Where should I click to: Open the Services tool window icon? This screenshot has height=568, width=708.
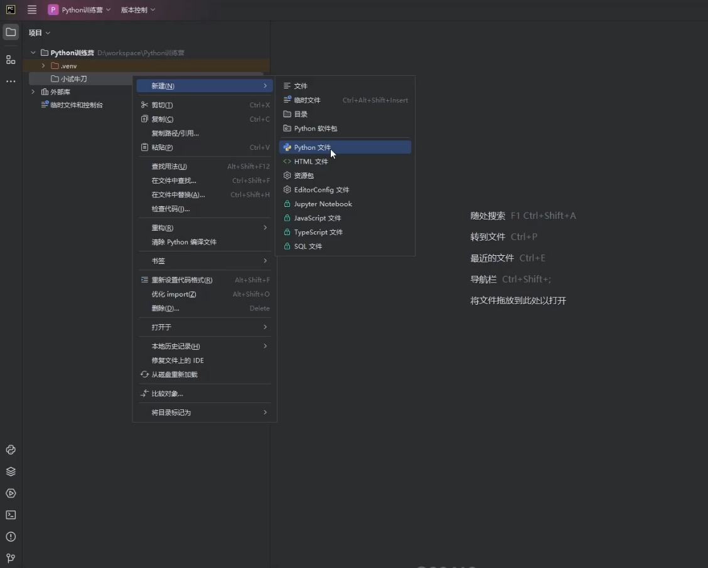coord(10,471)
